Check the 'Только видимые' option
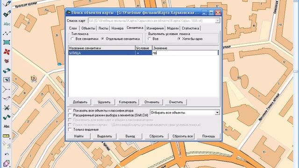Viewport: 299px width, 168px height. click(x=70, y=130)
